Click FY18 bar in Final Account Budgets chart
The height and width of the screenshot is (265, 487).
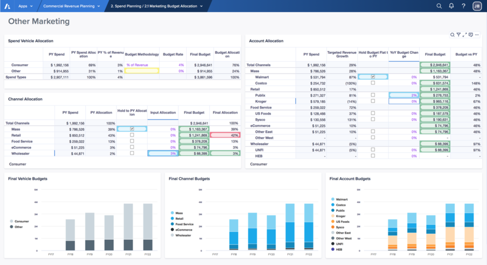tap(393, 235)
